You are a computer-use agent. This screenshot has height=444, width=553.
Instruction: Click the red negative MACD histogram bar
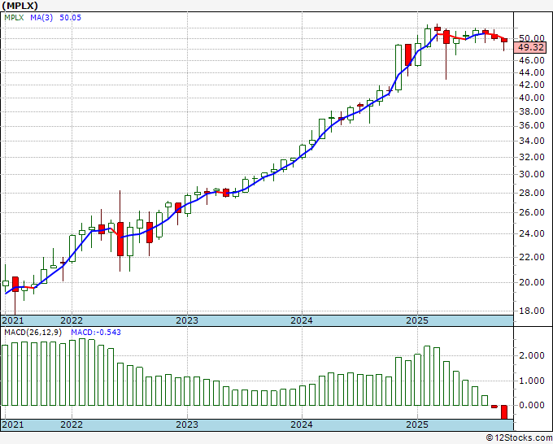[504, 411]
